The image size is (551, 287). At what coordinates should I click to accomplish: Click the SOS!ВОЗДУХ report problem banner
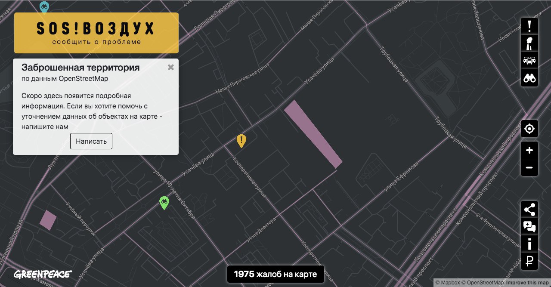(x=96, y=33)
